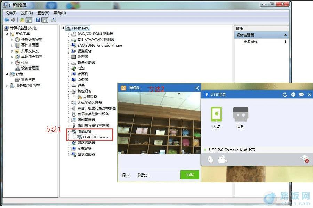The width and height of the screenshot is (313, 208).
Task: Collapse the serena-PC root node
Action: 63,28
